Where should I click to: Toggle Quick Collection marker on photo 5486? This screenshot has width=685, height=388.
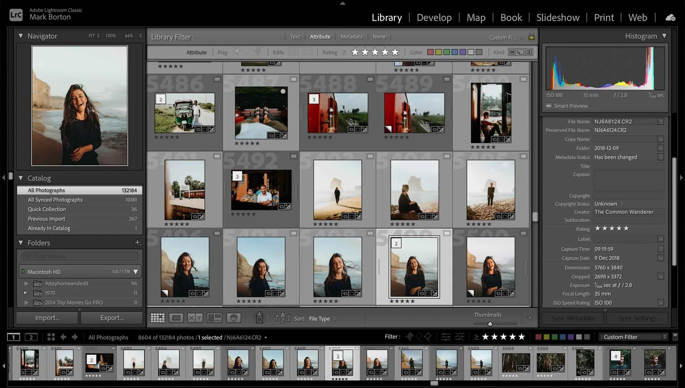tap(217, 79)
